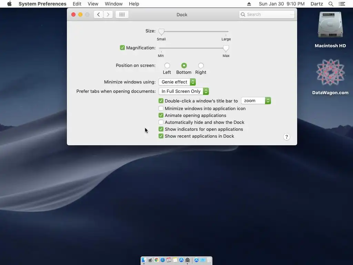The height and width of the screenshot is (265, 353).
Task: Open the View menu
Action: pos(93,4)
